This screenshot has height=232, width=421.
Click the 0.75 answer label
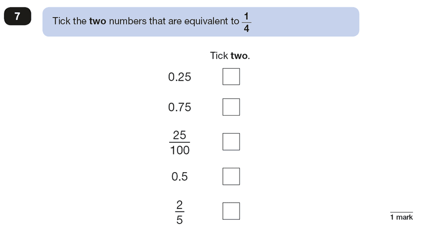click(x=180, y=107)
